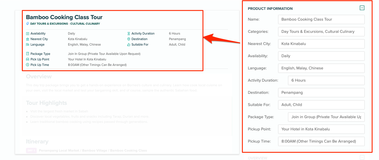Click the Pickup Time input field
Viewport: 379px width, 160px height.
click(321, 141)
